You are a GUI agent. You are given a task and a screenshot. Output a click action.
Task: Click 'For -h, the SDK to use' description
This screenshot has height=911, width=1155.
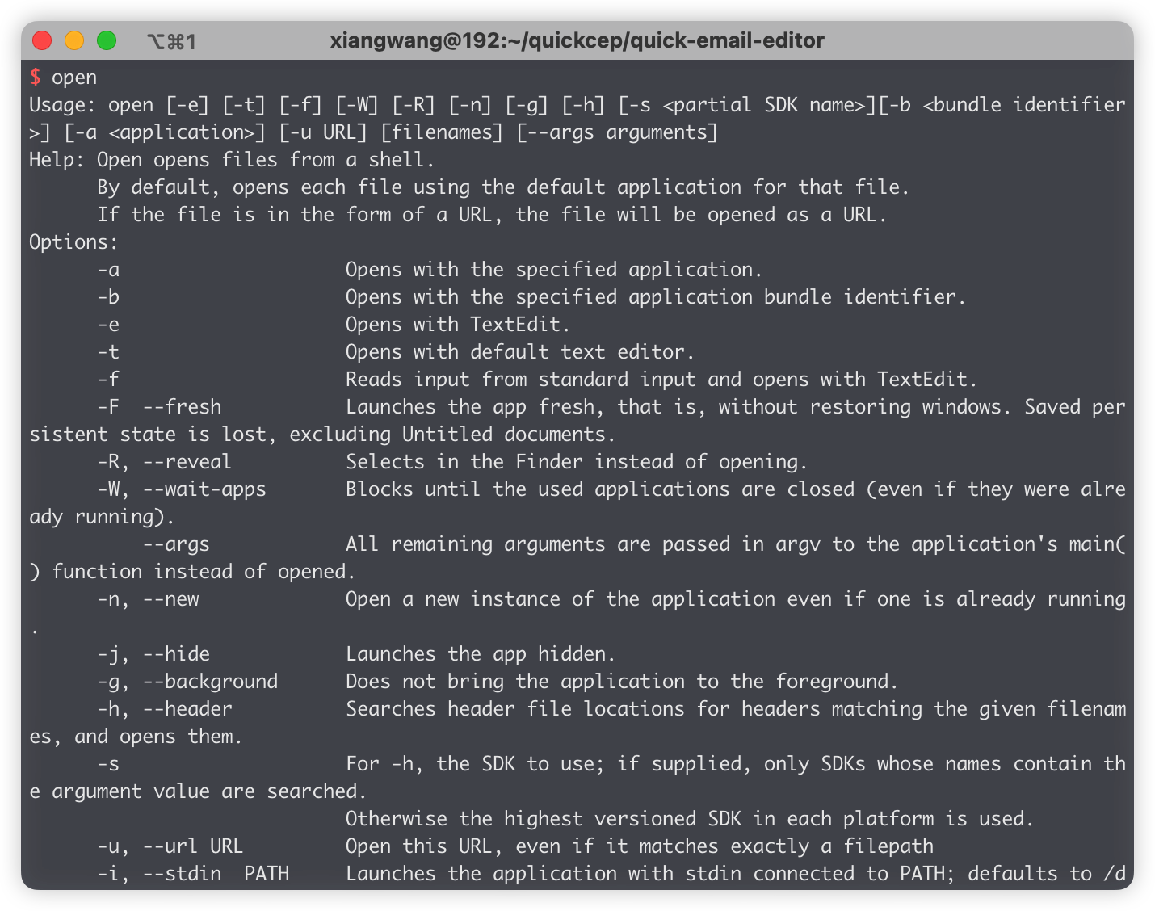[735, 764]
